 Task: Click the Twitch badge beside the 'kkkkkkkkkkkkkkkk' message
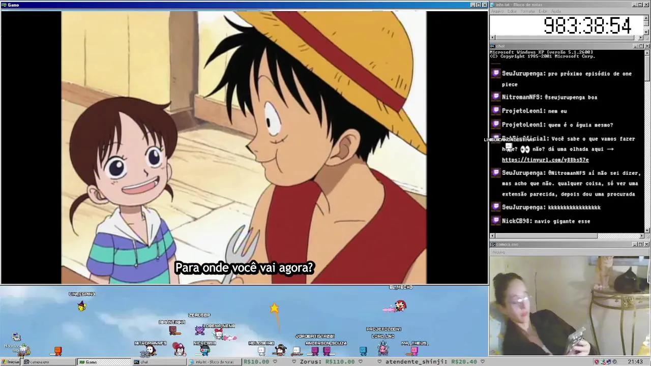click(x=496, y=207)
